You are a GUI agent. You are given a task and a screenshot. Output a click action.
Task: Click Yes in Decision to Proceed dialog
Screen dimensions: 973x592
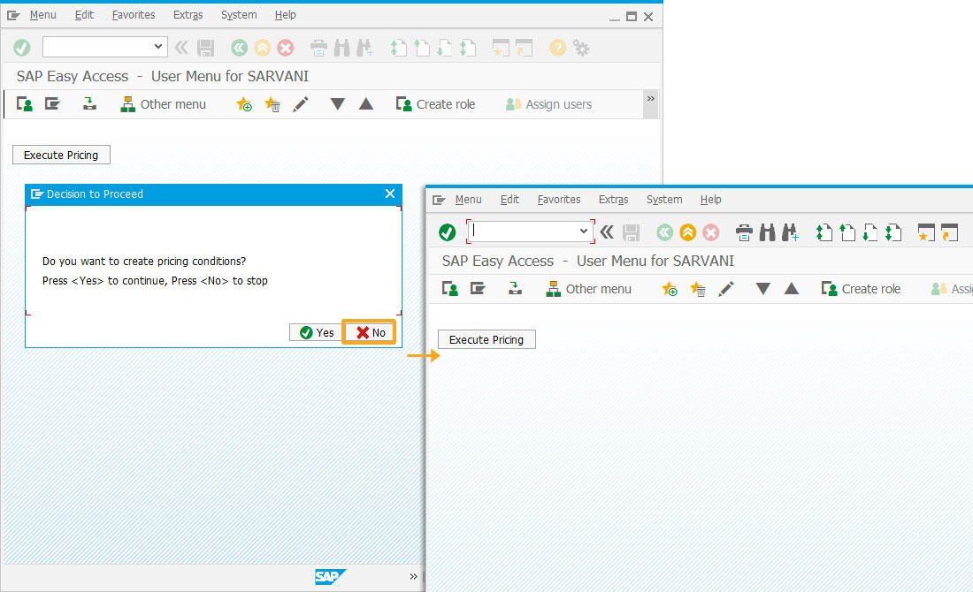coord(317,333)
